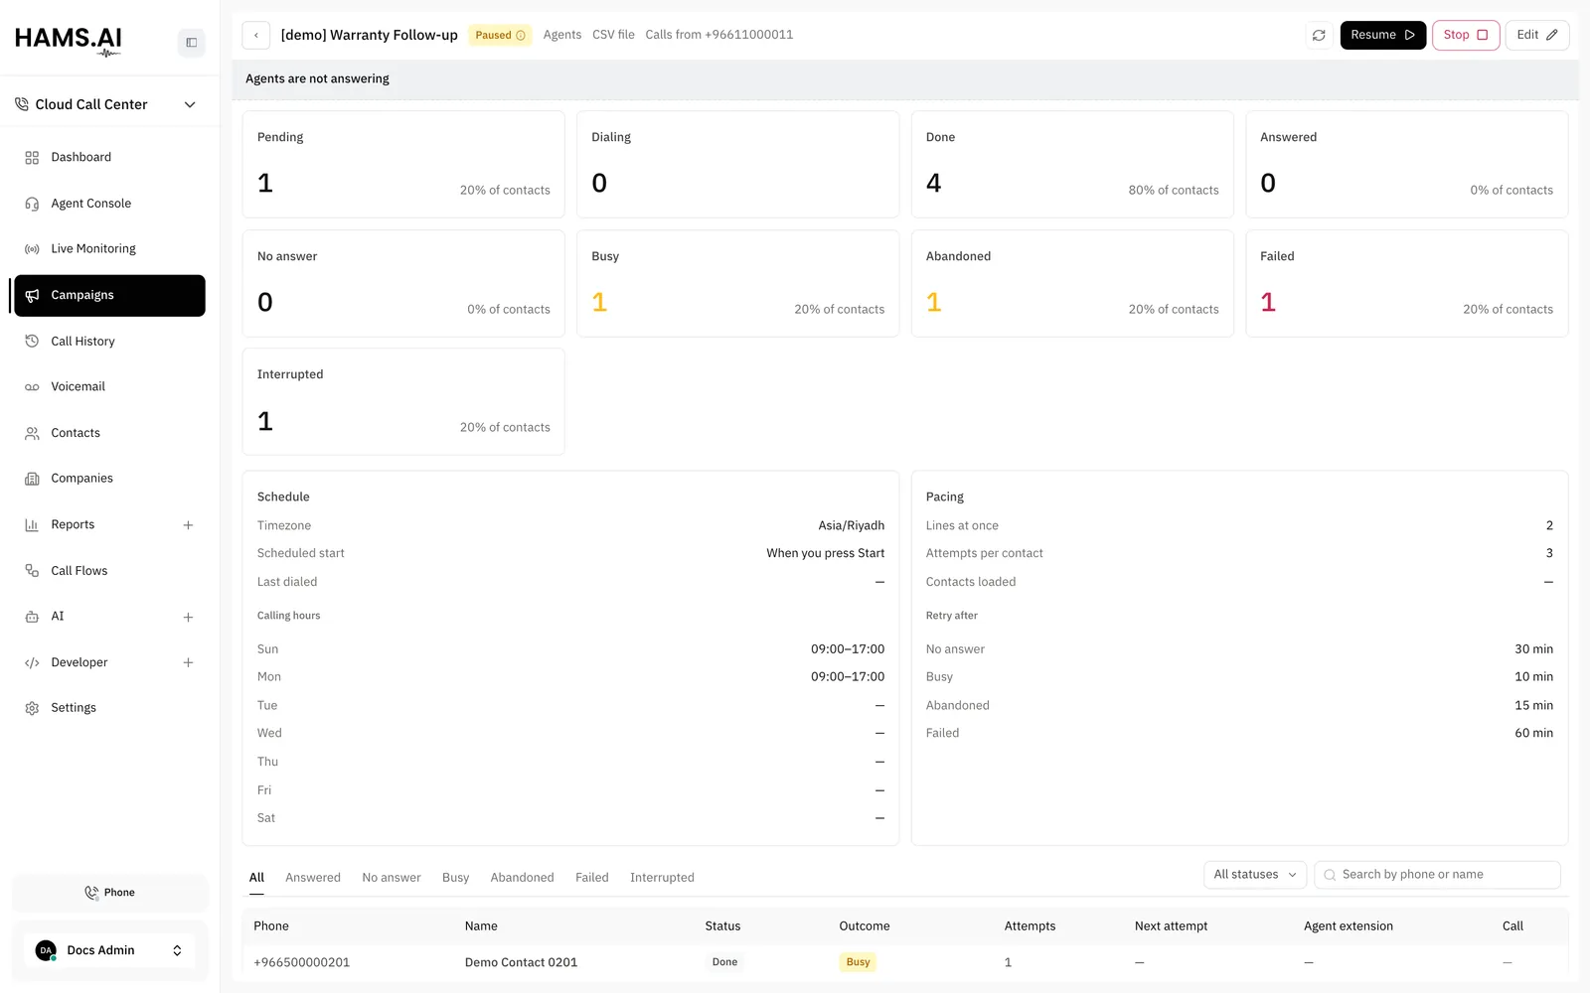The width and height of the screenshot is (1590, 993).
Task: Click the Done status badge in contact row
Action: [x=724, y=962]
